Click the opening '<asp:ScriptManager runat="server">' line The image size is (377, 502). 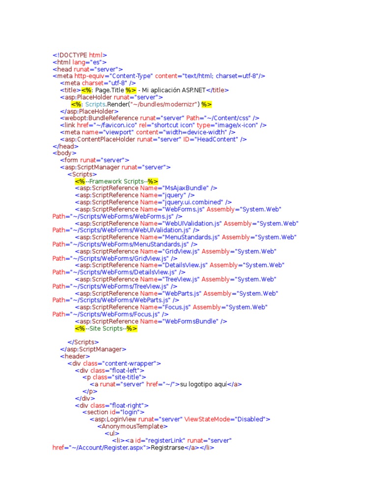[x=115, y=167]
